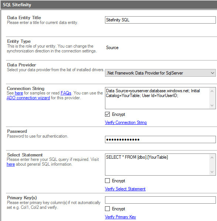Click Connection String scrollbar down arrow
Screen dimensions: 217x221
point(212,105)
